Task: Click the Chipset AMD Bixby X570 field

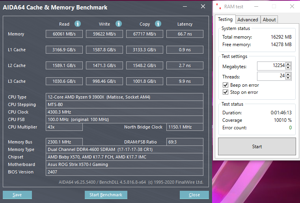Action: pos(124,157)
